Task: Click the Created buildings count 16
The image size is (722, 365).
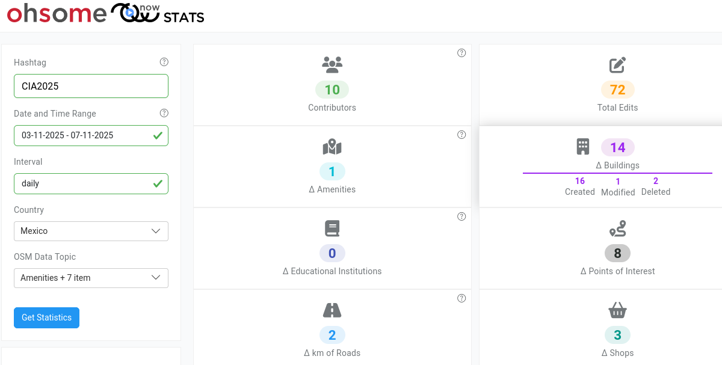Action: [580, 181]
